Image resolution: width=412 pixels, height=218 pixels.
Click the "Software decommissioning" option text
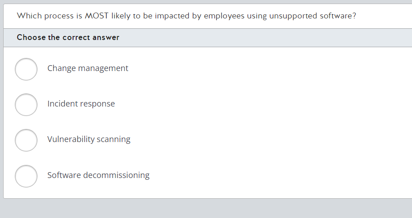click(x=98, y=175)
